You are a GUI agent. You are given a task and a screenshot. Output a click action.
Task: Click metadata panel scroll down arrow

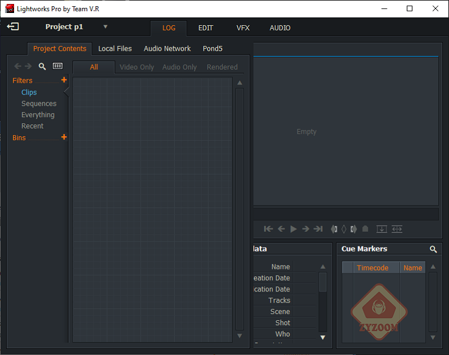coord(323,338)
